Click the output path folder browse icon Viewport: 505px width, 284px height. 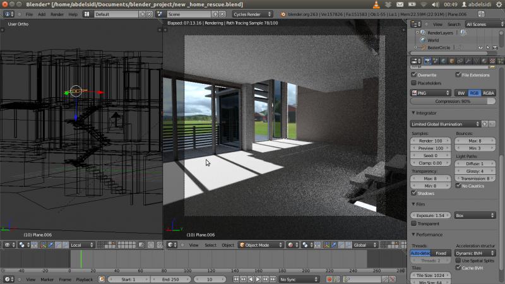coord(492,66)
